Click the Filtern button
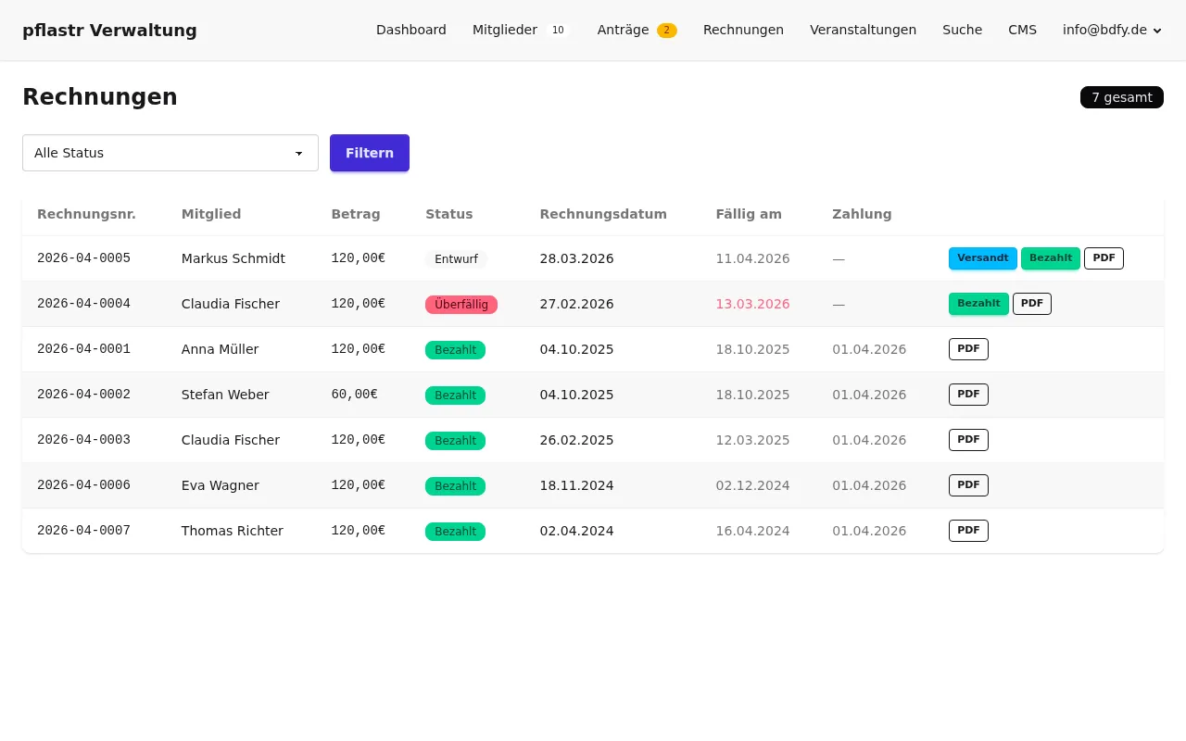Viewport: 1186px width, 741px height. (369, 153)
